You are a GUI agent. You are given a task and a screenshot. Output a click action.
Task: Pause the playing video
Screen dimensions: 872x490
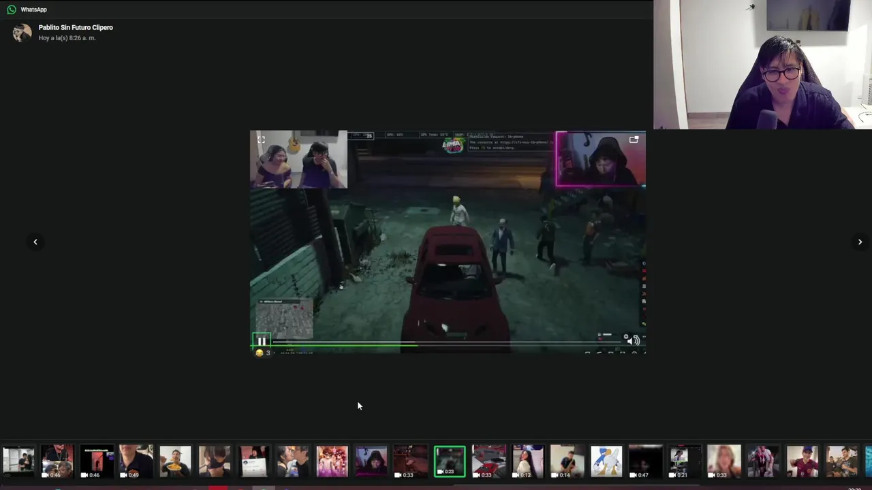coord(262,341)
